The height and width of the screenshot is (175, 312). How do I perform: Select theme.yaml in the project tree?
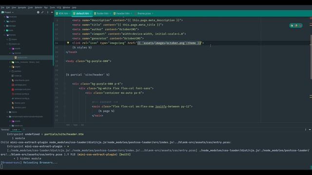click(19, 103)
